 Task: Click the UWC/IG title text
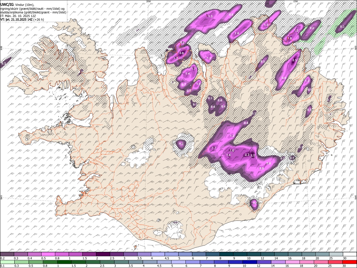6,4
